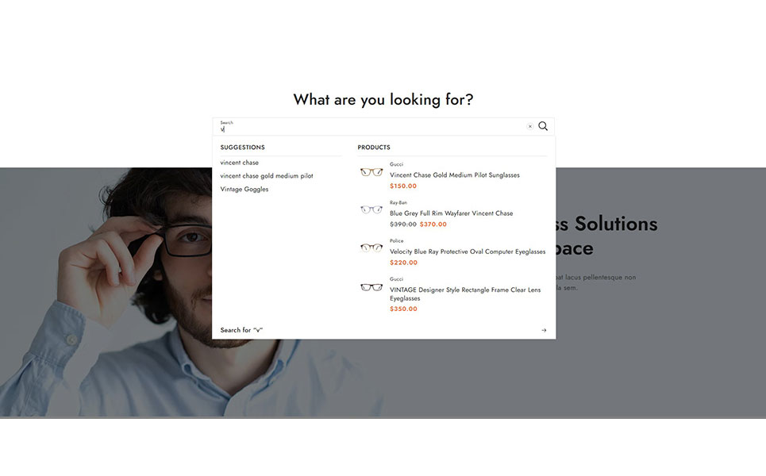766x476 pixels.
Task: Click the $220.00 price of Velocity eyeglasses
Action: point(403,263)
